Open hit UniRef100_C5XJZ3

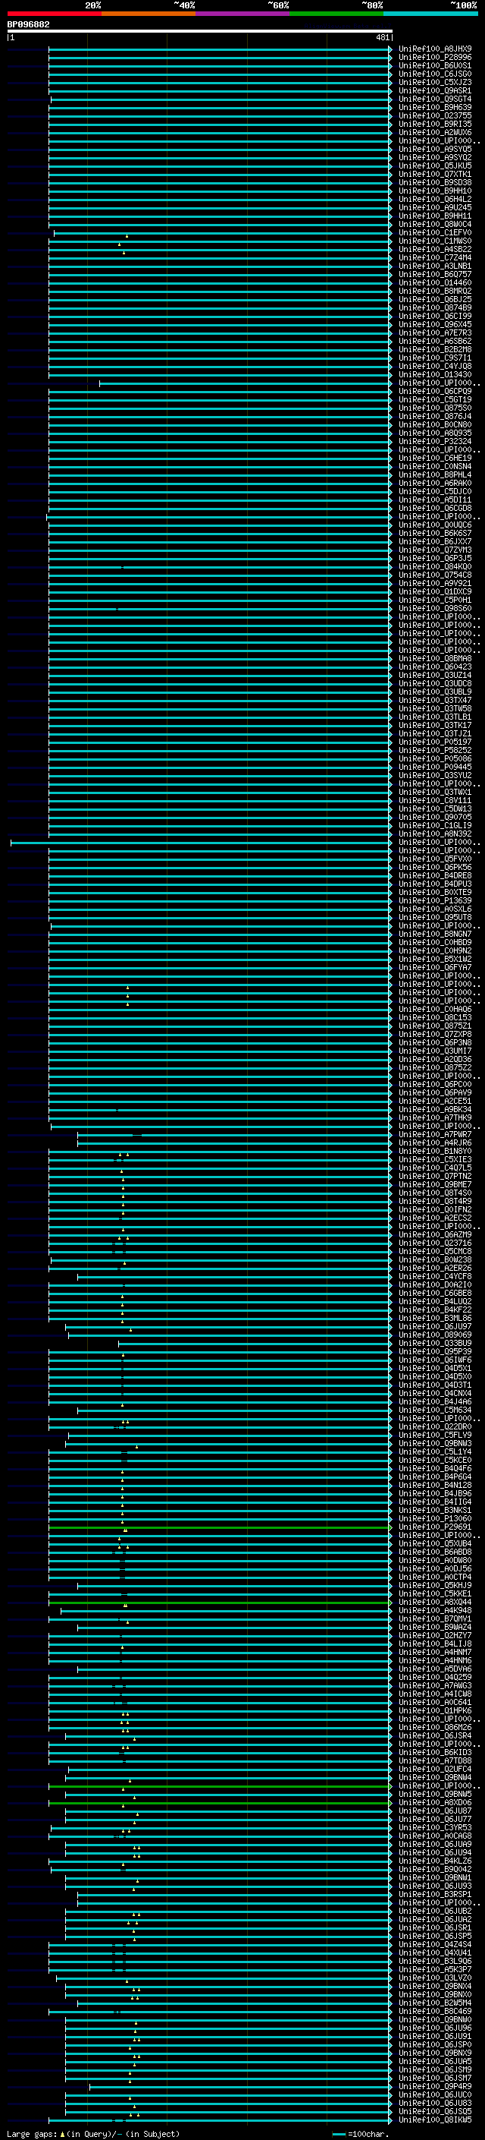[435, 82]
